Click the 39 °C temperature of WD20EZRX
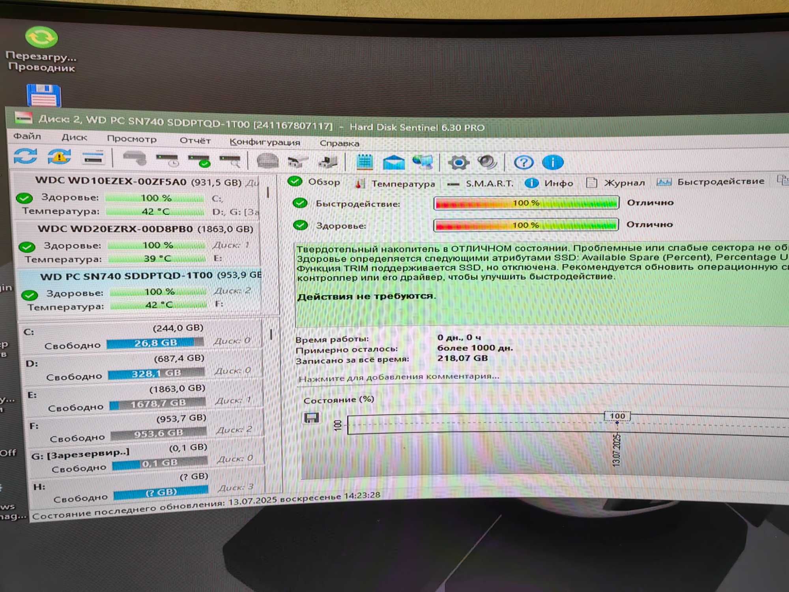Screen dimensions: 789x592 point(157,259)
